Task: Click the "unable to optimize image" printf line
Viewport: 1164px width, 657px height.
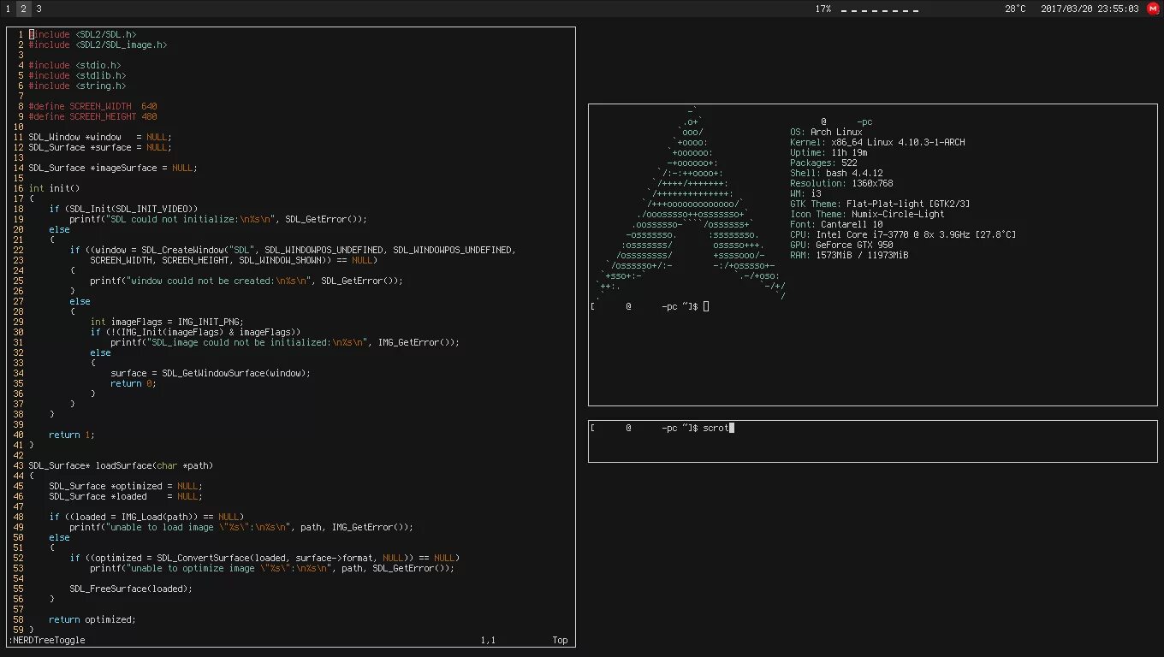Action: click(x=272, y=568)
